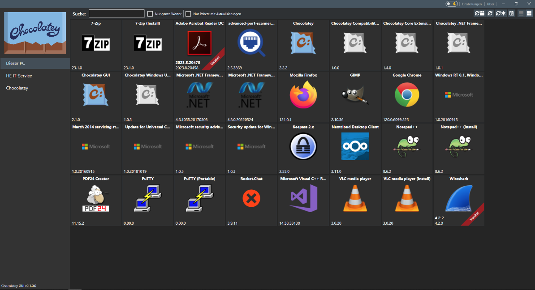This screenshot has width=535, height=290.
Task: Open the Wireshark package tile
Action: point(458,200)
